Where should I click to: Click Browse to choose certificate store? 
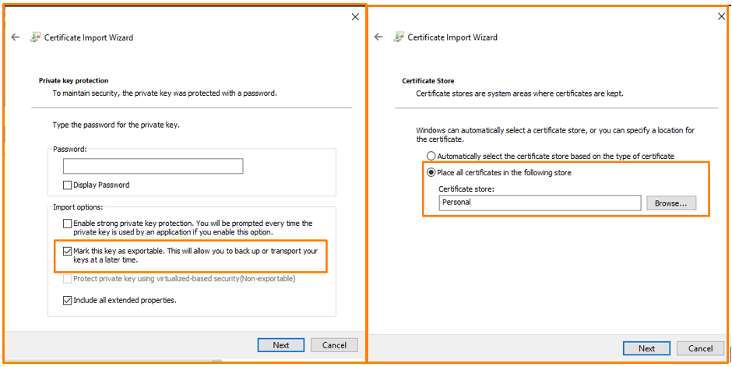click(670, 203)
